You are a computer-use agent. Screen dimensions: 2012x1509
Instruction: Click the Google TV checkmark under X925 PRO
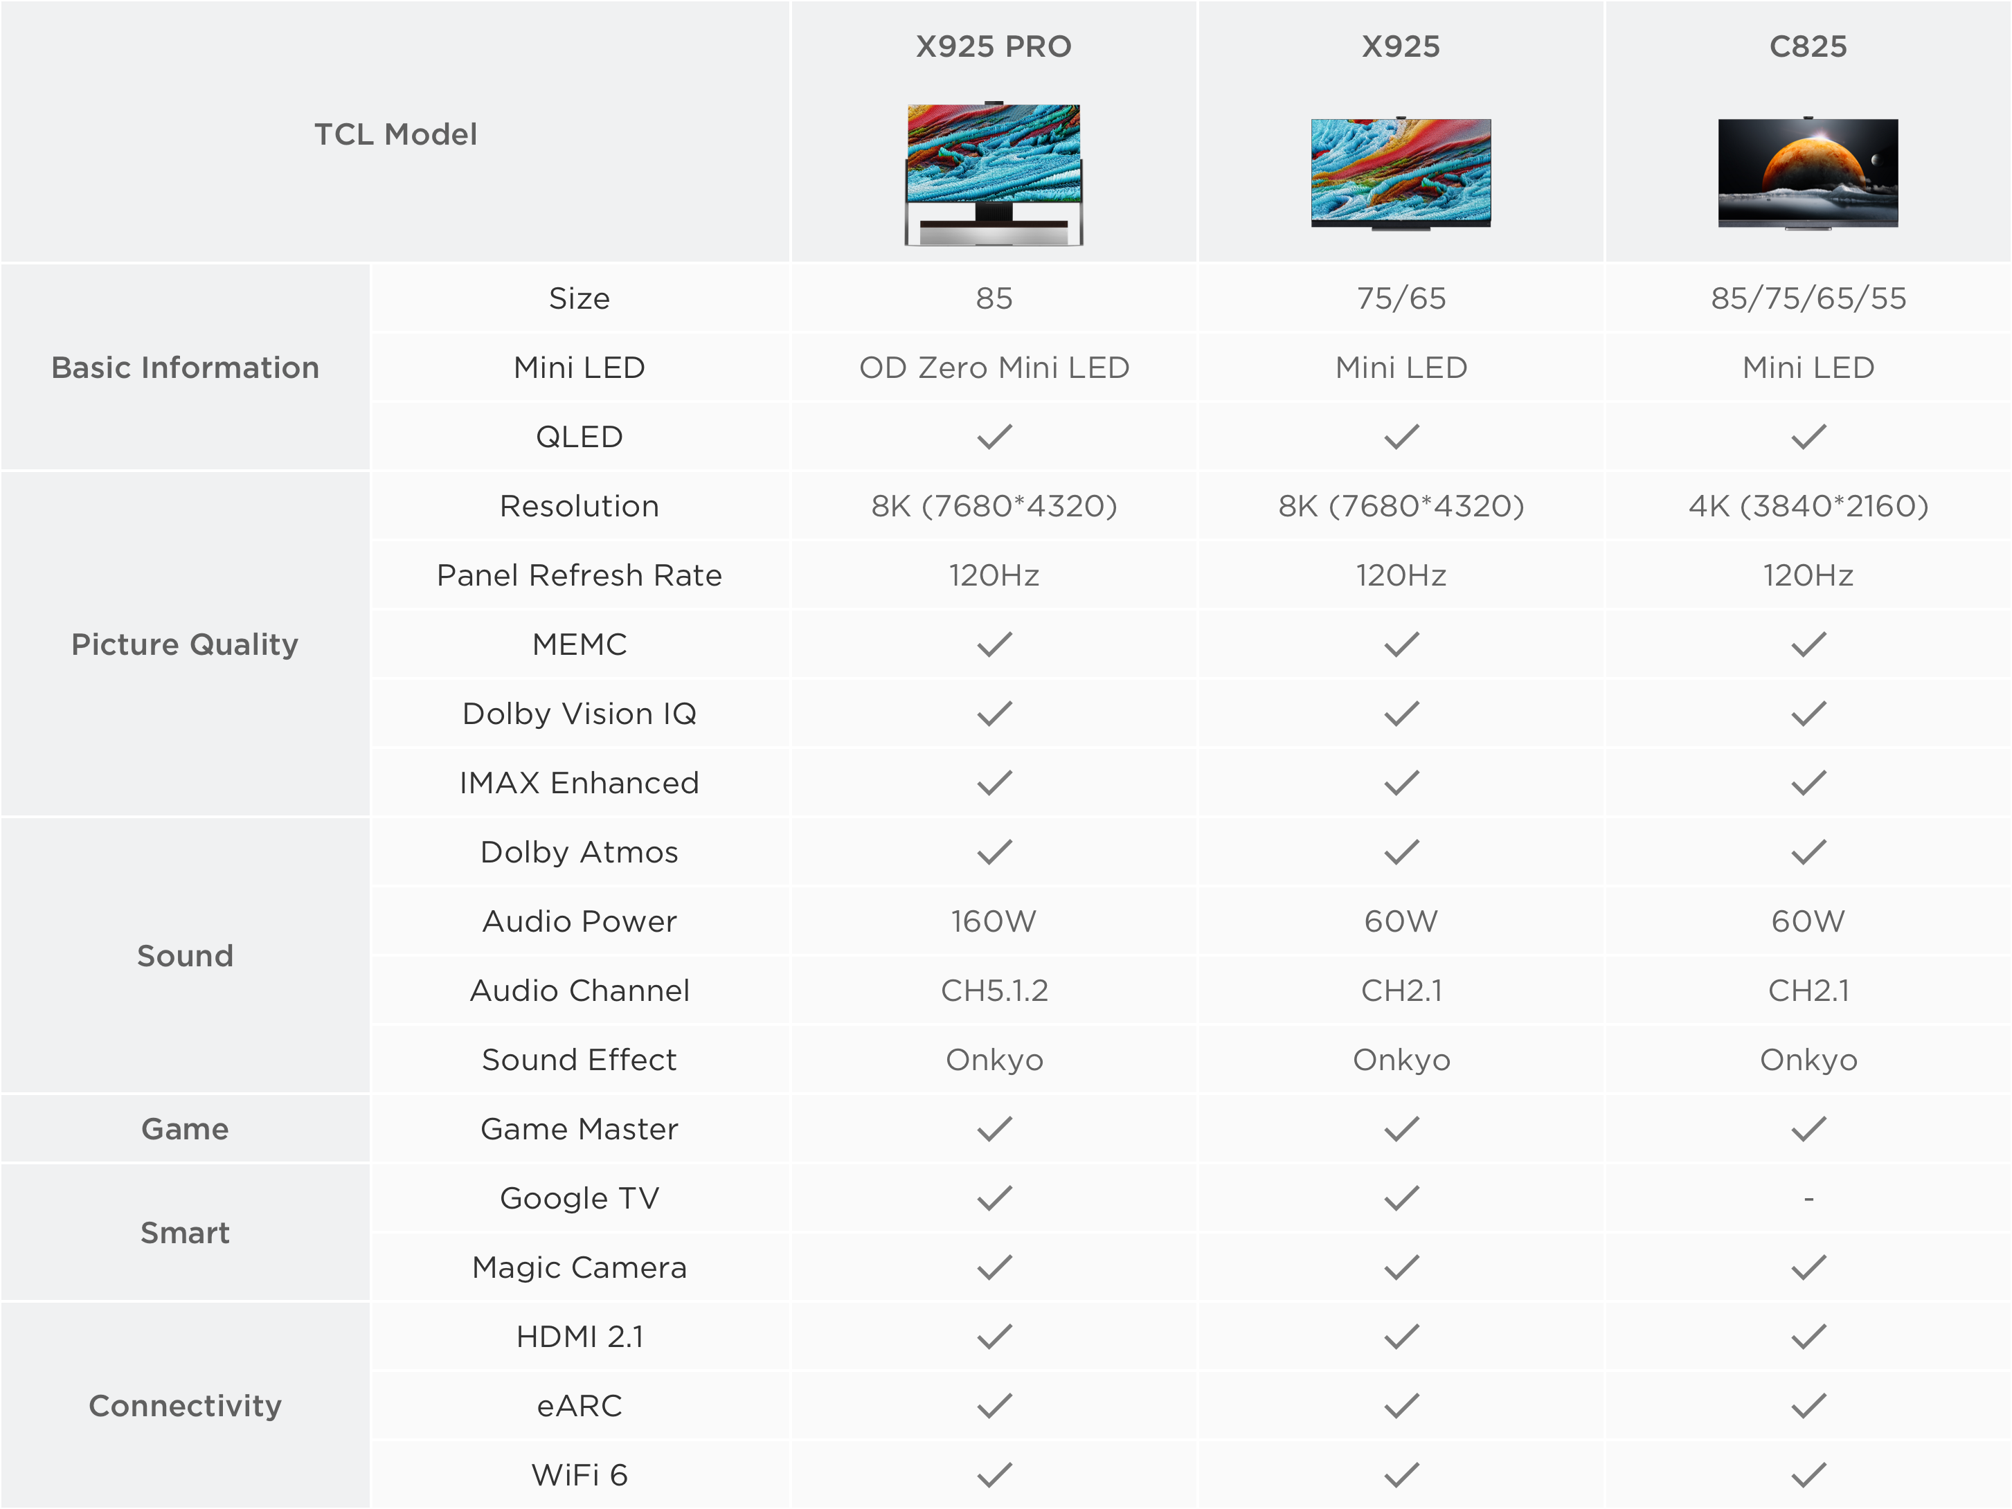994,1198
